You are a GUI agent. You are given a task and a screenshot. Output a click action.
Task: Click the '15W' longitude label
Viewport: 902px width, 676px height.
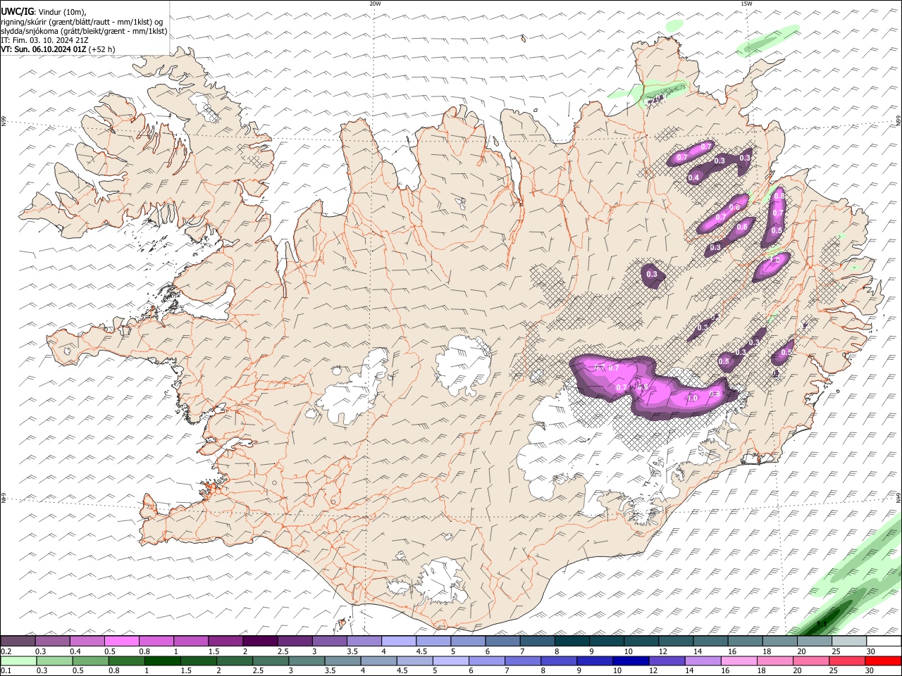746,4
